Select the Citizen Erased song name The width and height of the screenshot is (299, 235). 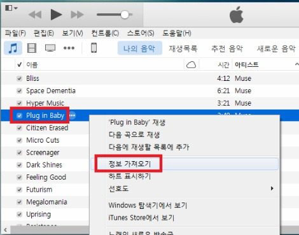click(47, 128)
